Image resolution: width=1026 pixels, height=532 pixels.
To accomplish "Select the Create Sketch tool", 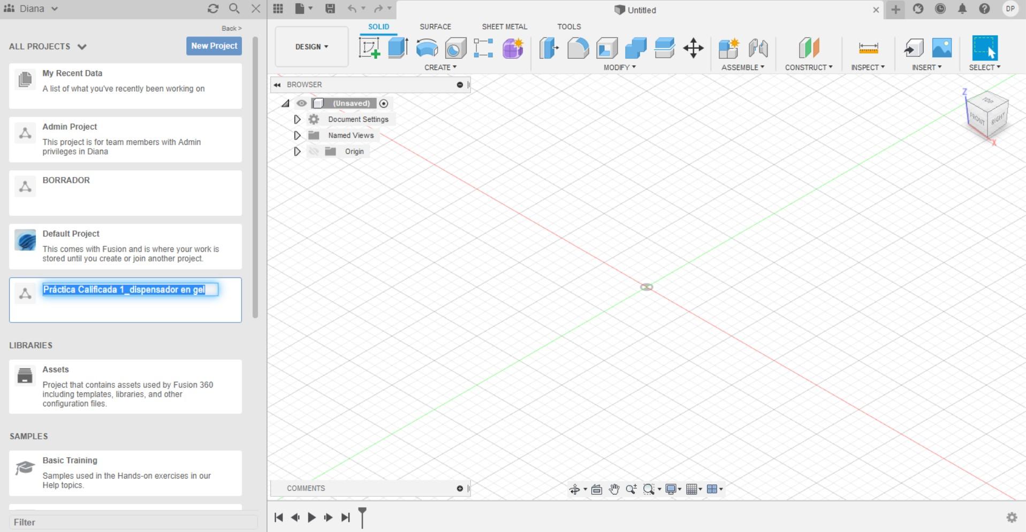I will pos(369,48).
